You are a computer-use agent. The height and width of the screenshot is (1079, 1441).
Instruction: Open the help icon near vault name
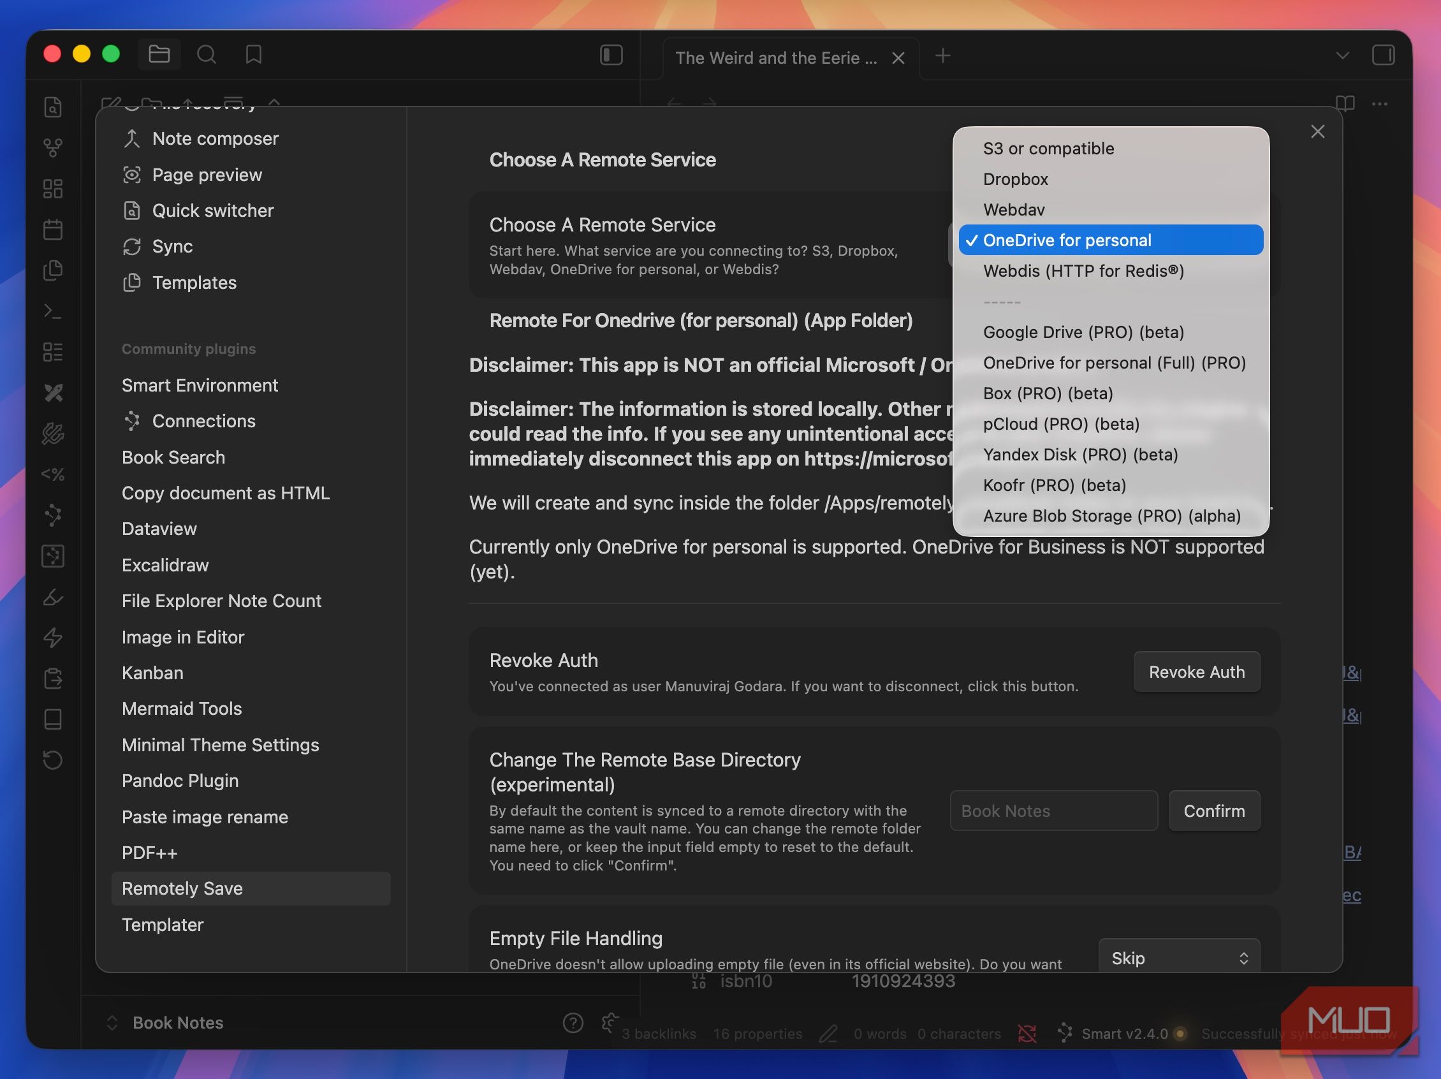pyautogui.click(x=573, y=1022)
